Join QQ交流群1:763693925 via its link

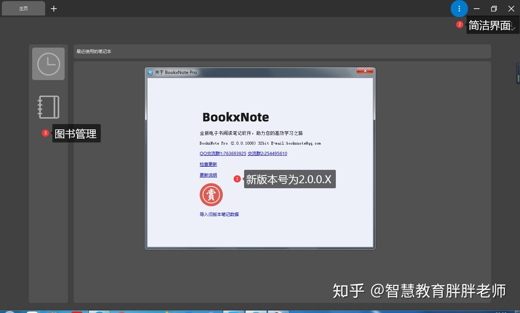222,153
